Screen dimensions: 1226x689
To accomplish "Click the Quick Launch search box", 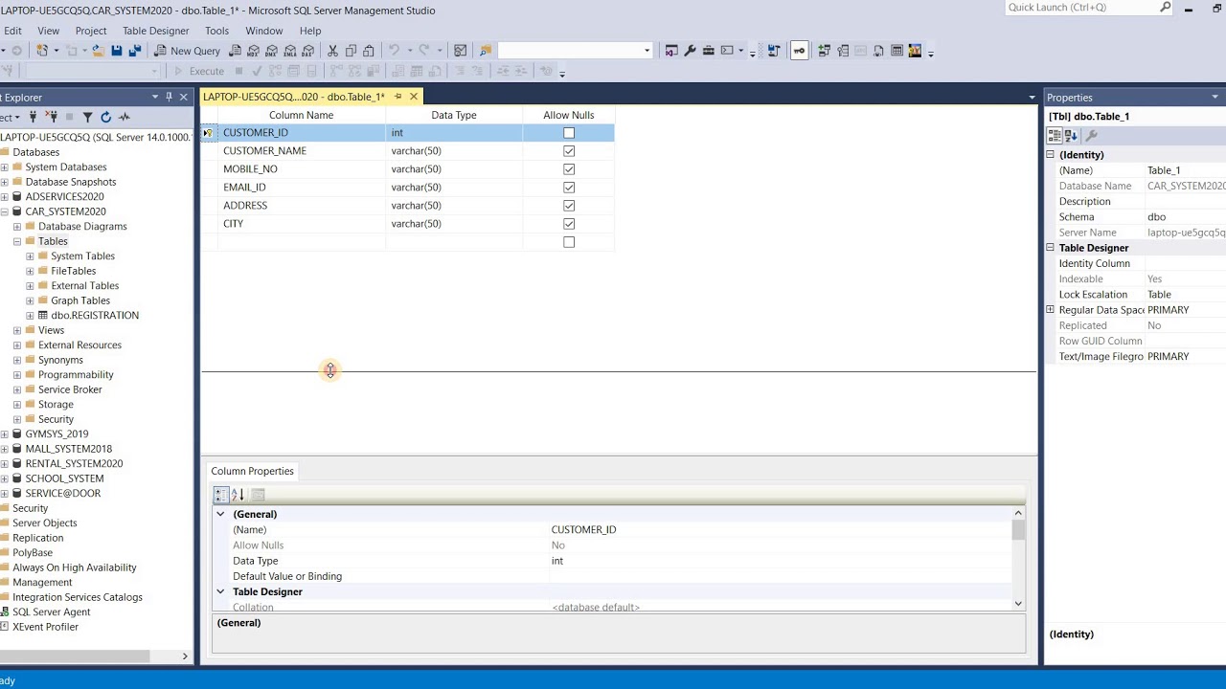I will tap(1089, 8).
